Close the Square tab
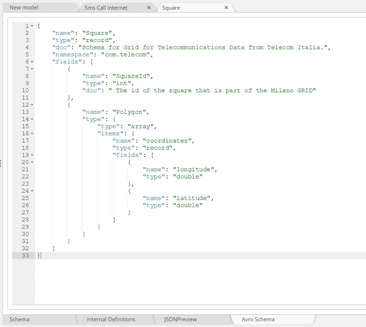 226,7
